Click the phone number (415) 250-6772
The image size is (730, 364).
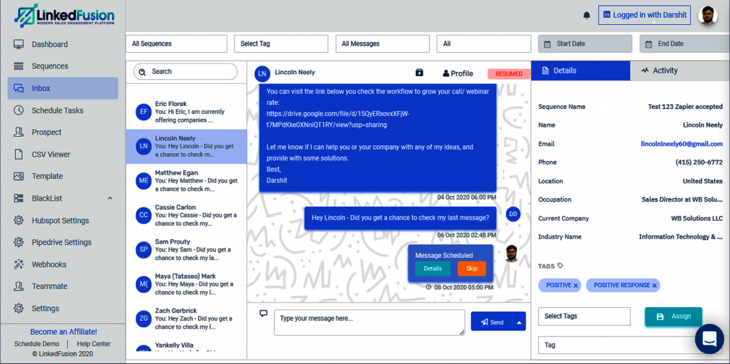pos(699,162)
